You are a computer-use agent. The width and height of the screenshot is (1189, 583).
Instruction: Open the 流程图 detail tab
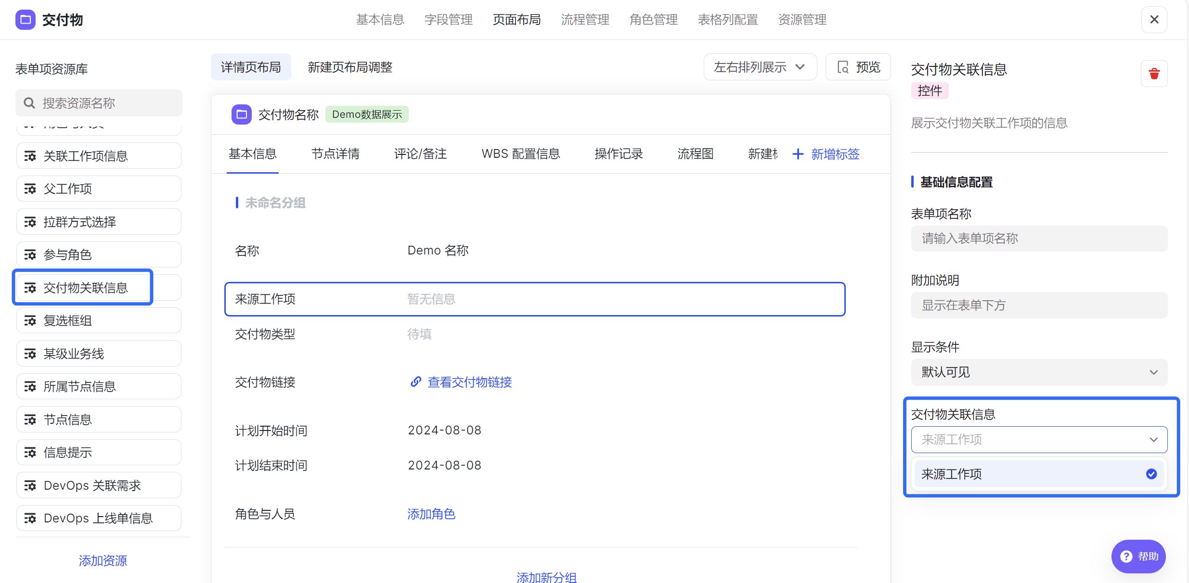pos(695,154)
